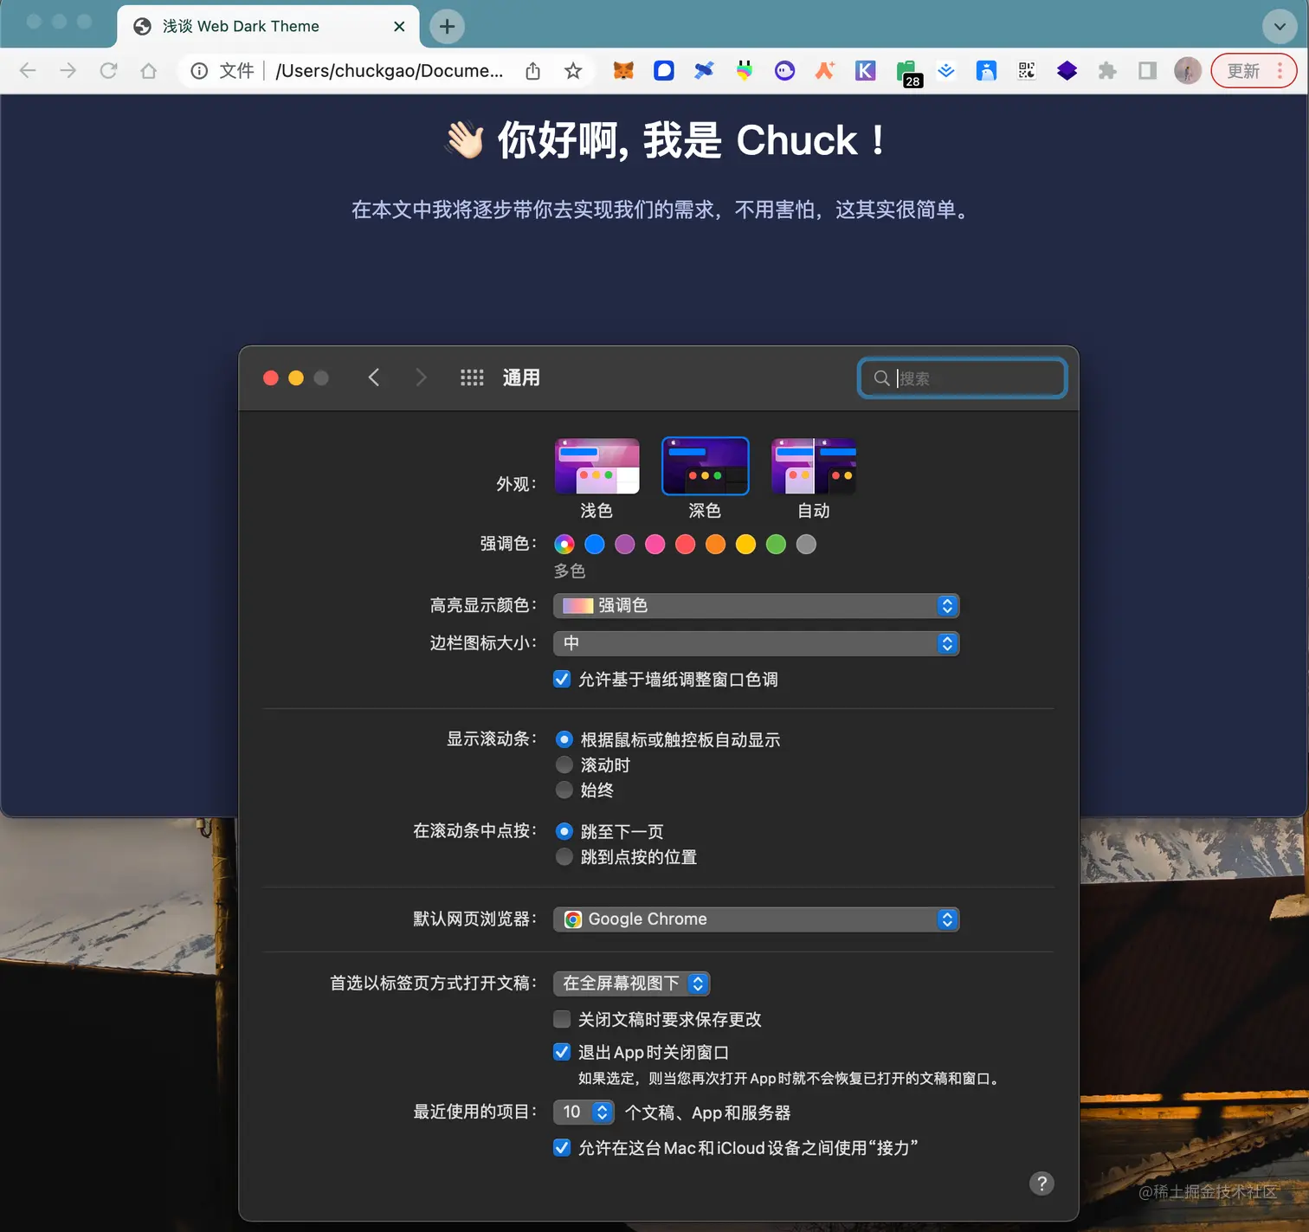This screenshot has width=1309, height=1232.
Task: Click the help question mark button
Action: (x=1041, y=1184)
